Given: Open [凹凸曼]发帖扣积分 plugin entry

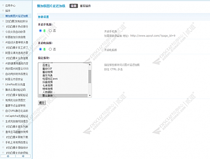Looking at the screenshot, I should pos(16,21).
